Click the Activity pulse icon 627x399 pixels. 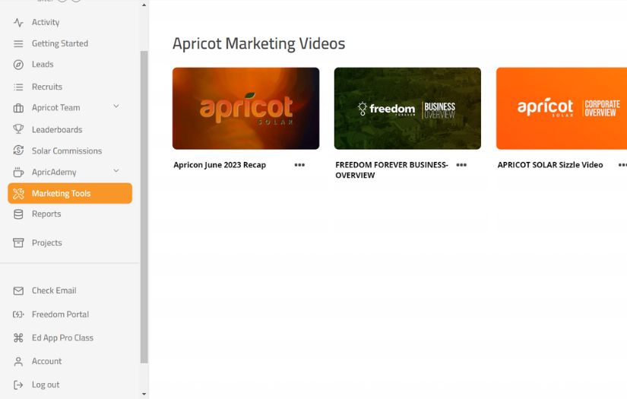[18, 22]
